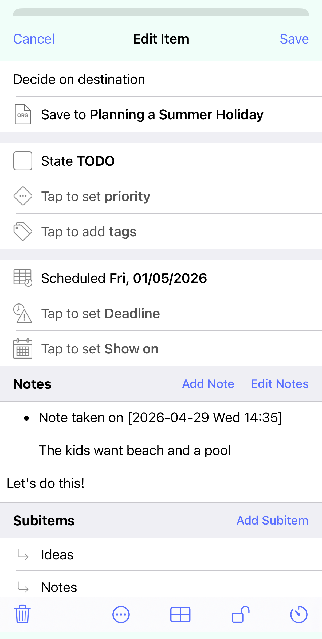Open the Notes subitem
Screen dimensions: 322x639
(161, 584)
